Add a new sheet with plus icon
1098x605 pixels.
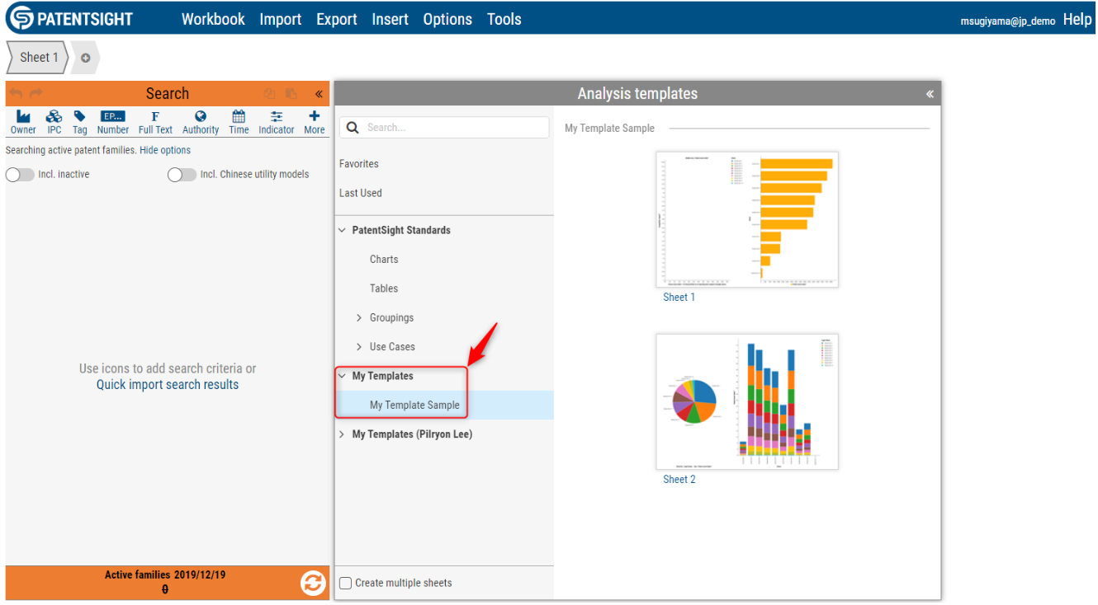pos(86,58)
